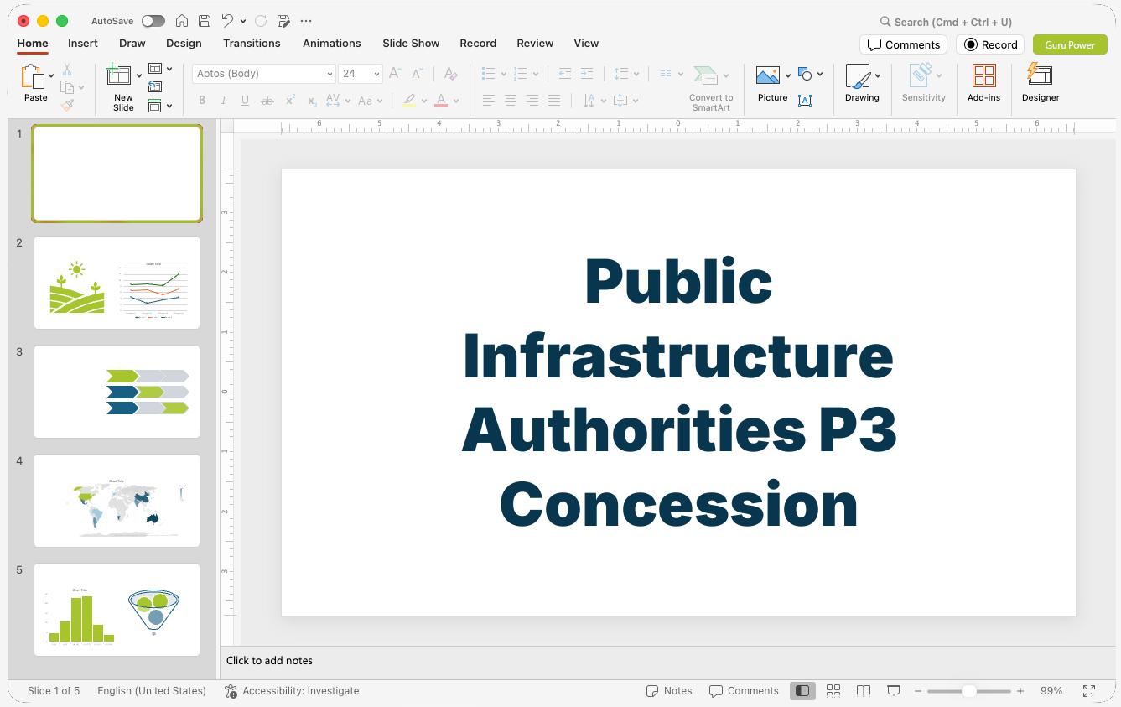Open the slide Layout dropdown

[160, 69]
